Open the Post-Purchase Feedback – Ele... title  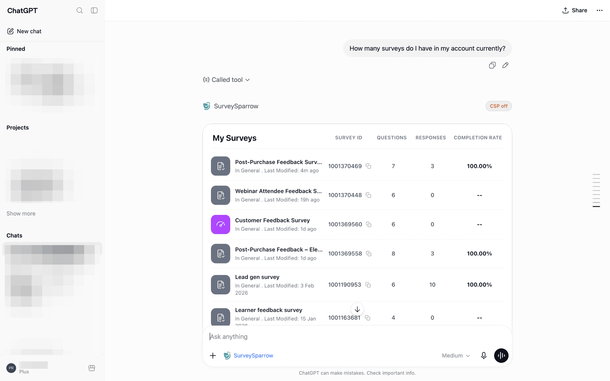pyautogui.click(x=279, y=249)
